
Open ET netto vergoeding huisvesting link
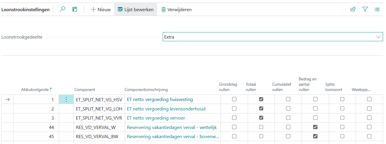coord(160,100)
